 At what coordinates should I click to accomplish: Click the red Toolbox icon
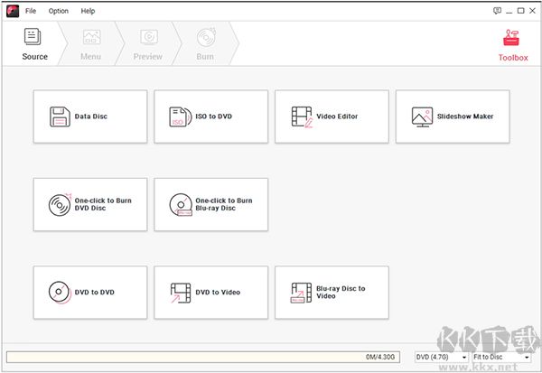point(511,38)
